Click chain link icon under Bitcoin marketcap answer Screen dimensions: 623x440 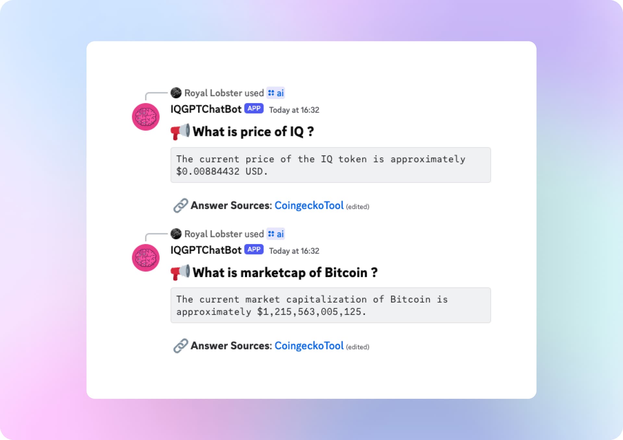[x=180, y=346]
